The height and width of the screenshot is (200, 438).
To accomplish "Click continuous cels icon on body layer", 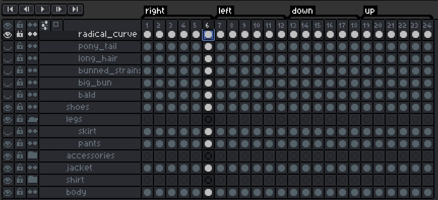I will [33, 192].
